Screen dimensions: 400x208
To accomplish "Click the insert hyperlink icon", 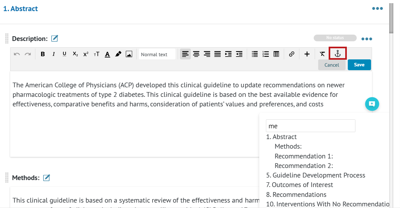I will pyautogui.click(x=291, y=54).
